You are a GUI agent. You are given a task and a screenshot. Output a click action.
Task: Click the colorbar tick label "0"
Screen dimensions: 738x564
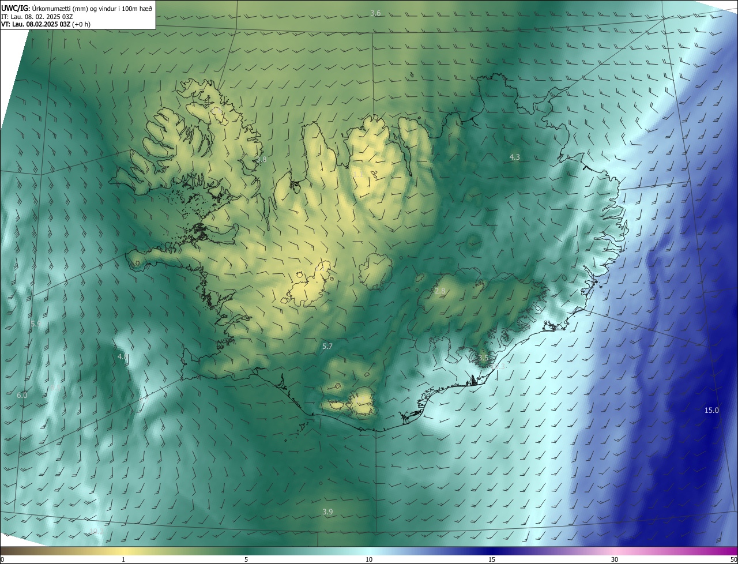pos(2,559)
